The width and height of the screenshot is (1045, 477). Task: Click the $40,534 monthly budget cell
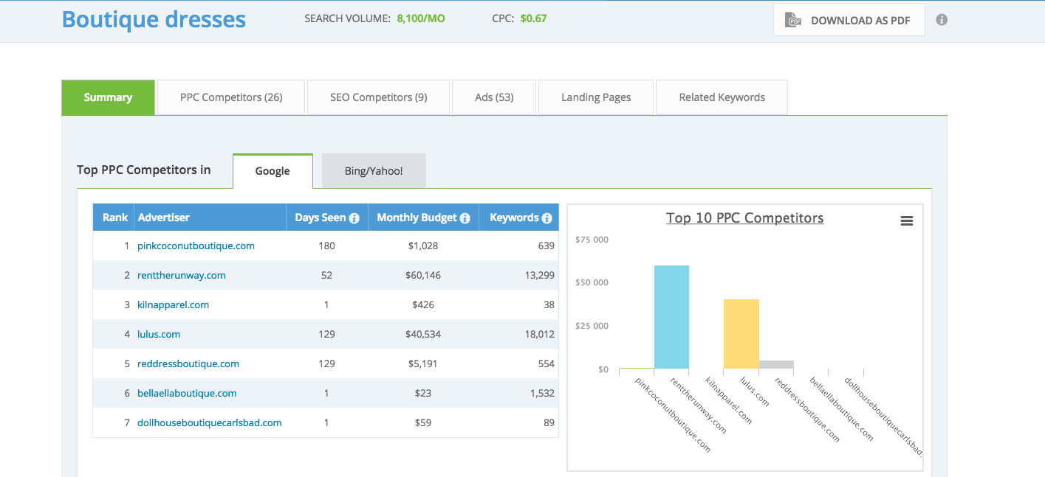[x=423, y=334]
